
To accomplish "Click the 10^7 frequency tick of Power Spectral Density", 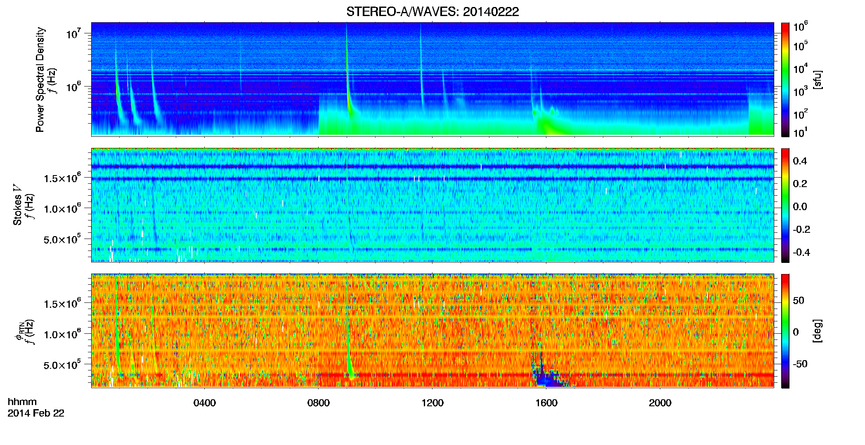I will pos(73,33).
